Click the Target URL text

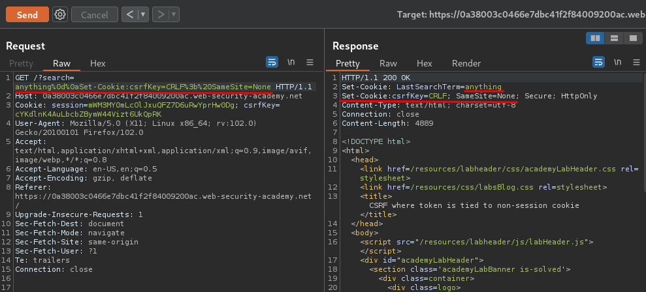coord(521,15)
